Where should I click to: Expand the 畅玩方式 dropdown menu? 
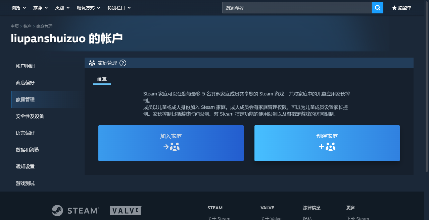coord(89,8)
